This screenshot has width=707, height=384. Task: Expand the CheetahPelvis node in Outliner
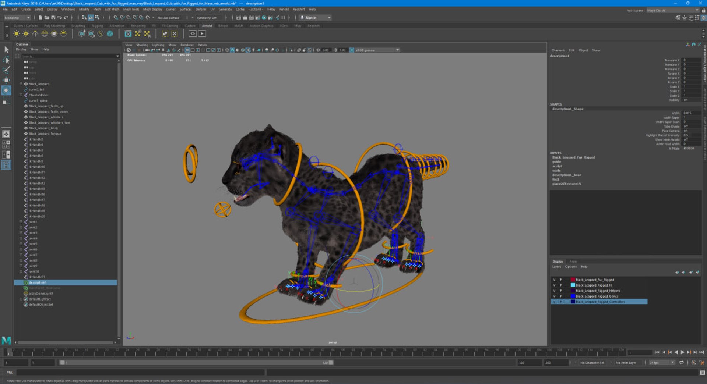point(21,95)
